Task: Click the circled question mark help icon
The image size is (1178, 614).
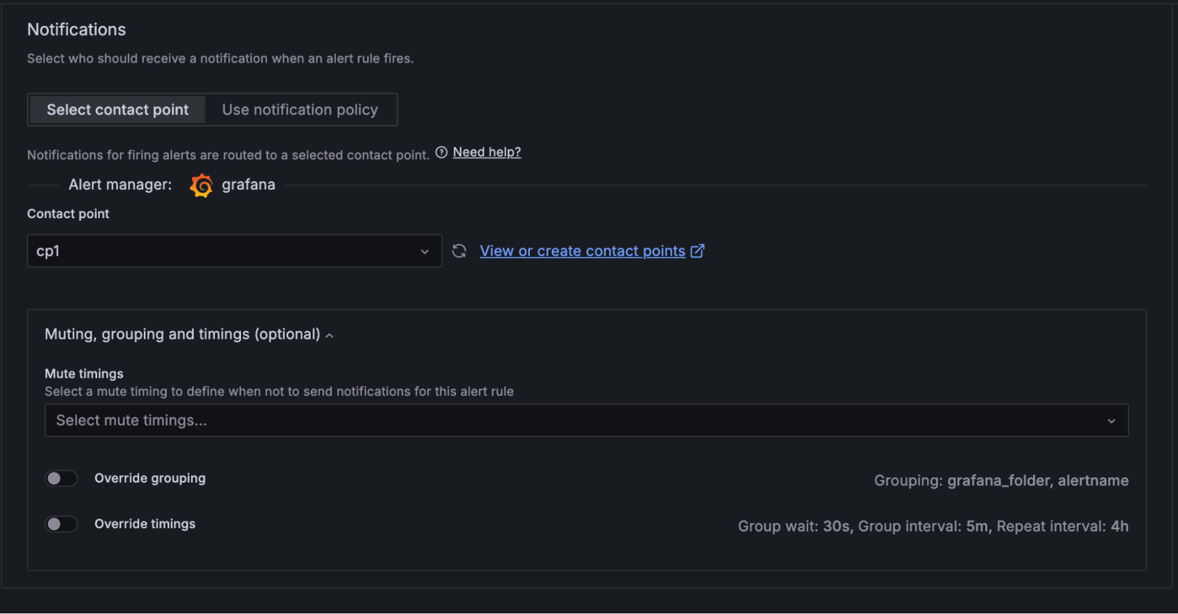Action: click(x=441, y=152)
